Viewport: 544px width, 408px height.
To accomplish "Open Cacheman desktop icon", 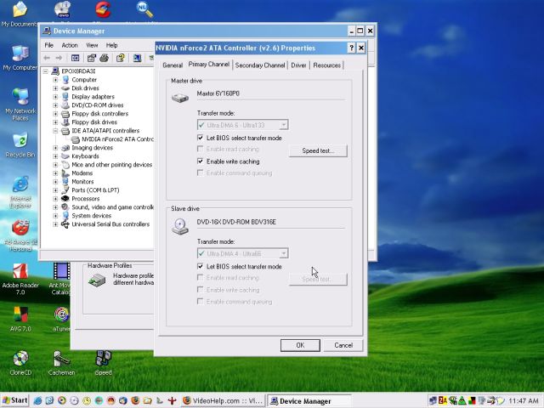I will coord(61,363).
